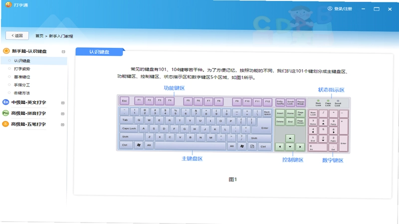399x224 pixels.
Task: Maximize the 打字通 window
Action: pyautogui.click(x=377, y=9)
